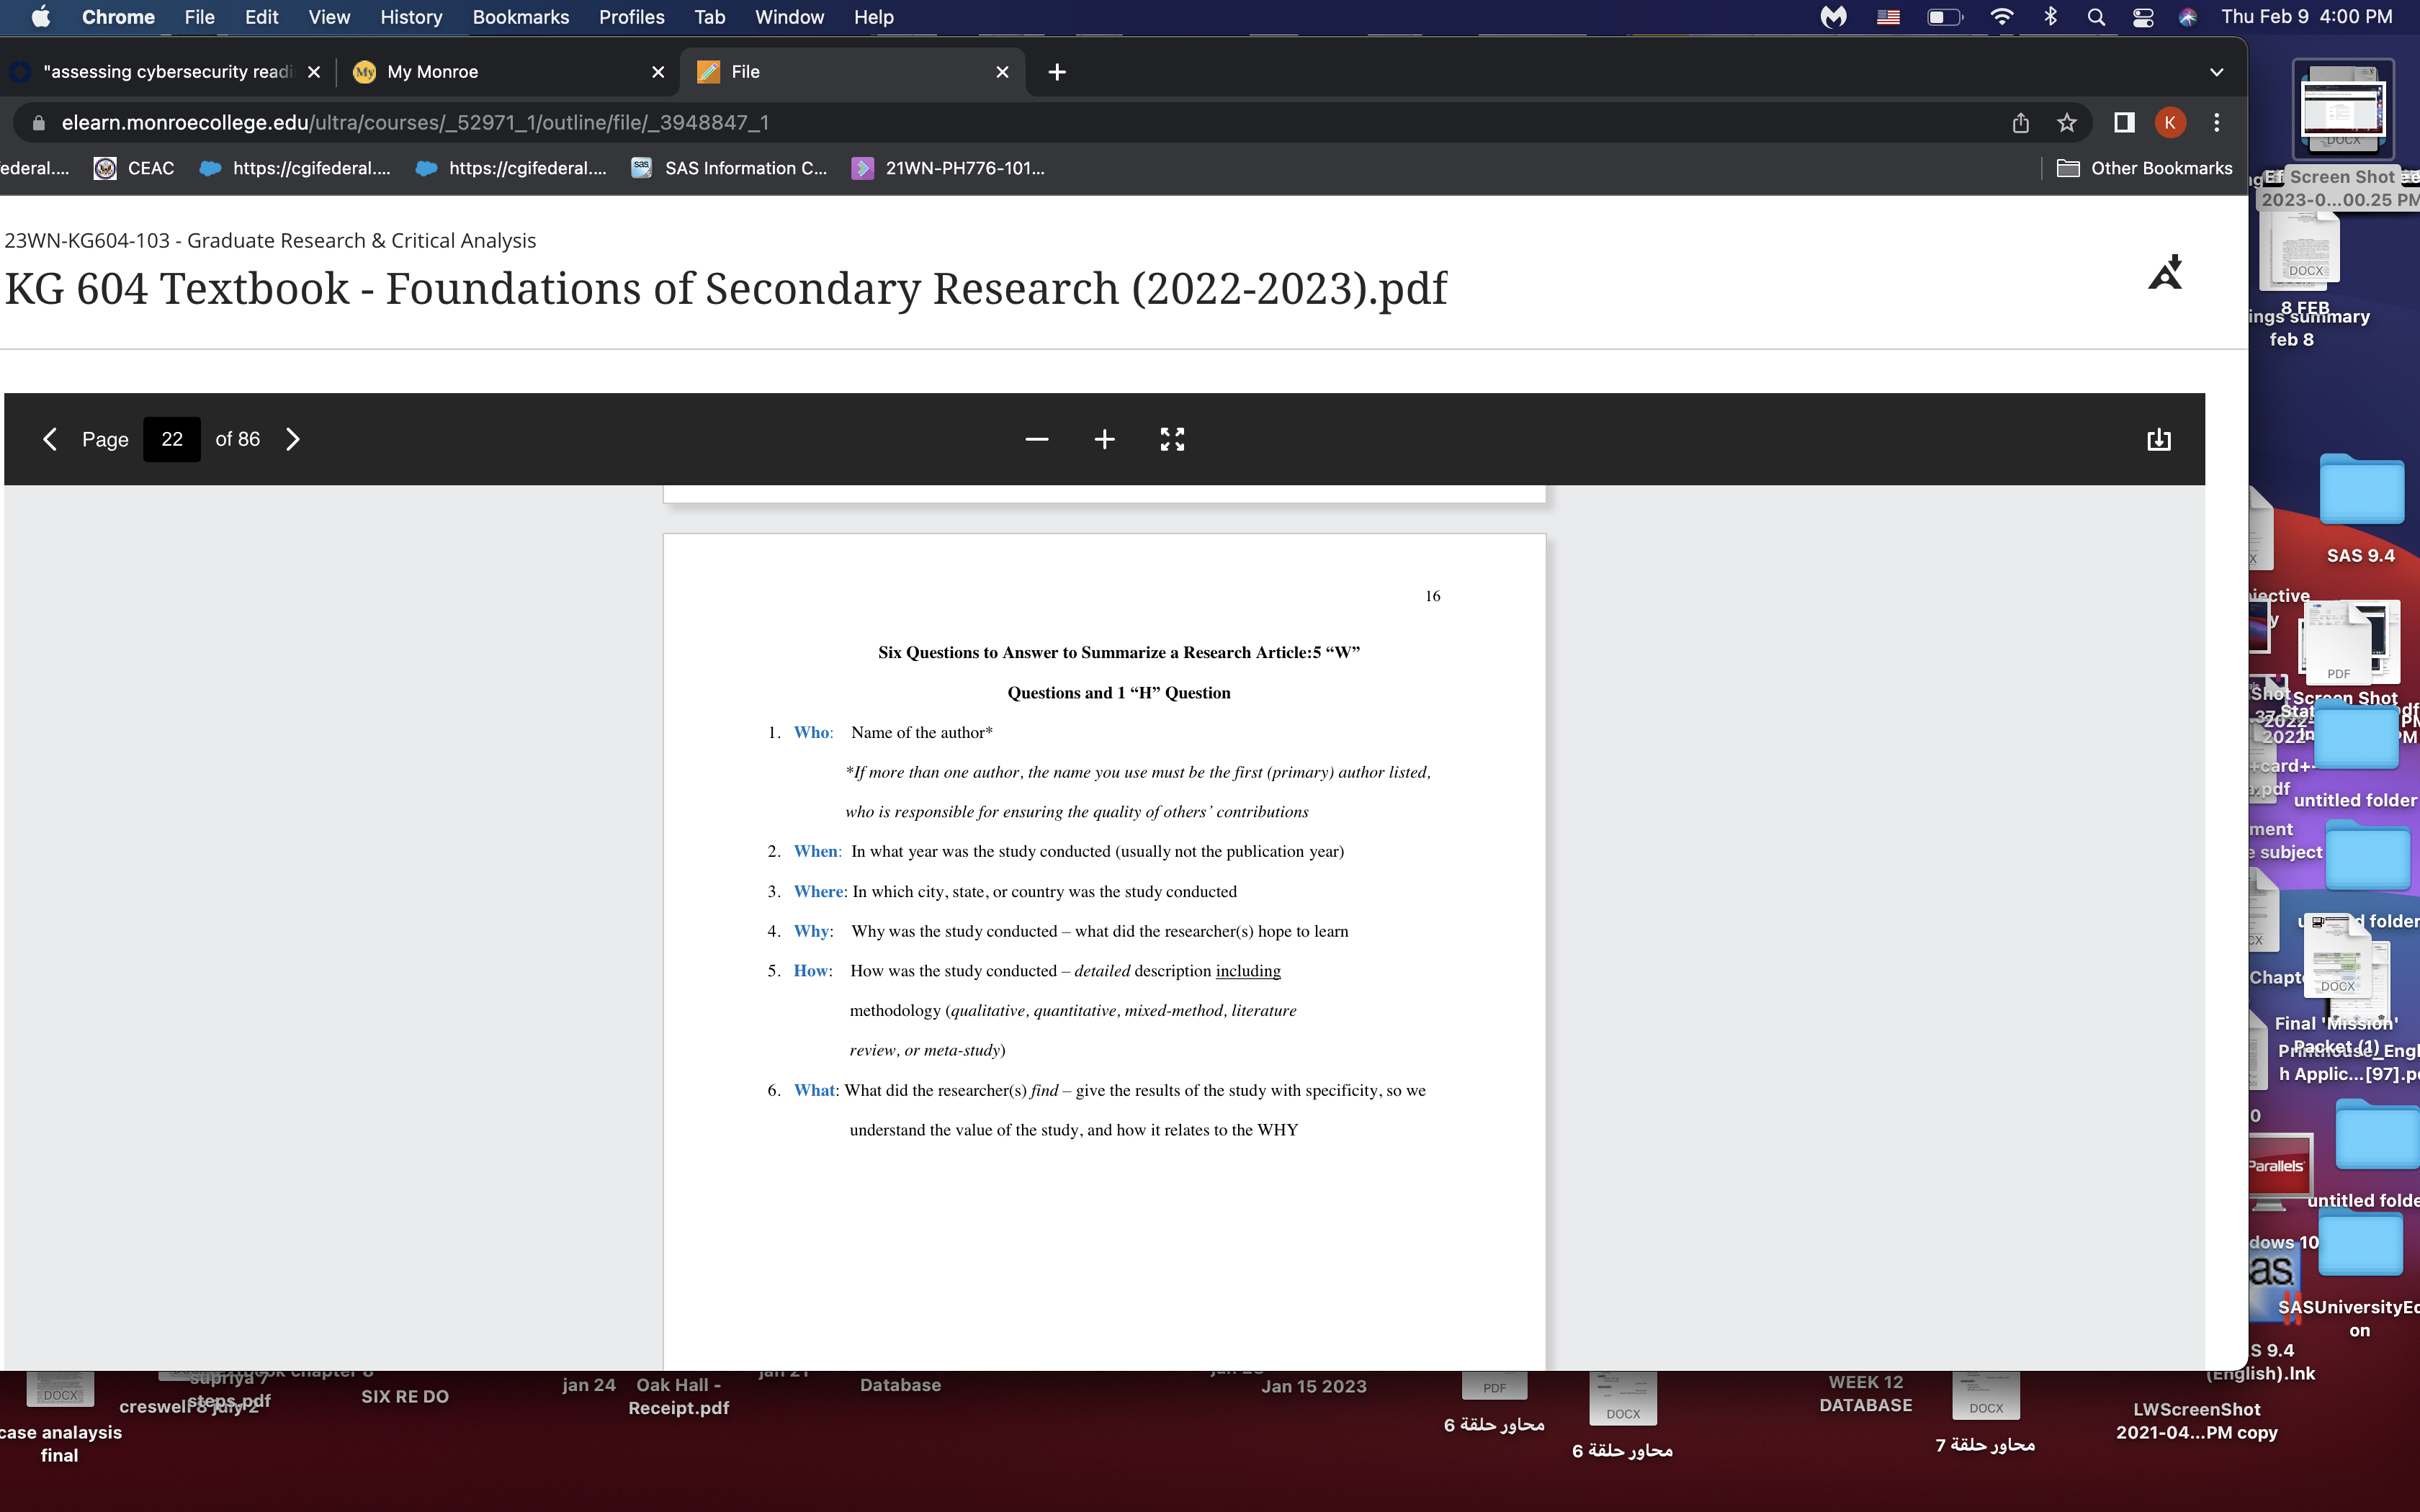The image size is (2420, 1512).
Task: Open first https://cgifederal bookmark
Action: coord(295,168)
